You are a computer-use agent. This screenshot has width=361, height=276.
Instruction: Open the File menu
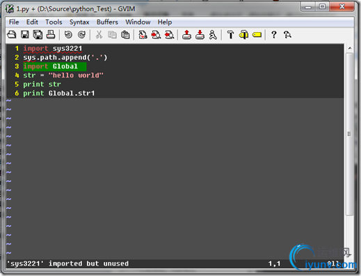tap(14, 22)
